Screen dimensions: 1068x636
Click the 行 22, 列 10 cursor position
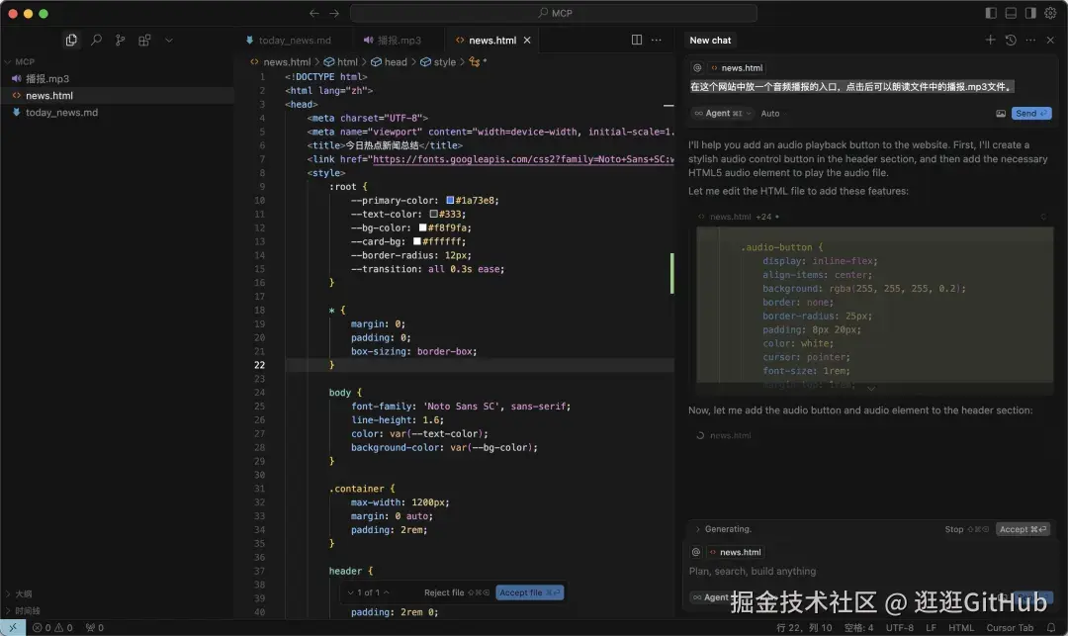[x=804, y=628]
